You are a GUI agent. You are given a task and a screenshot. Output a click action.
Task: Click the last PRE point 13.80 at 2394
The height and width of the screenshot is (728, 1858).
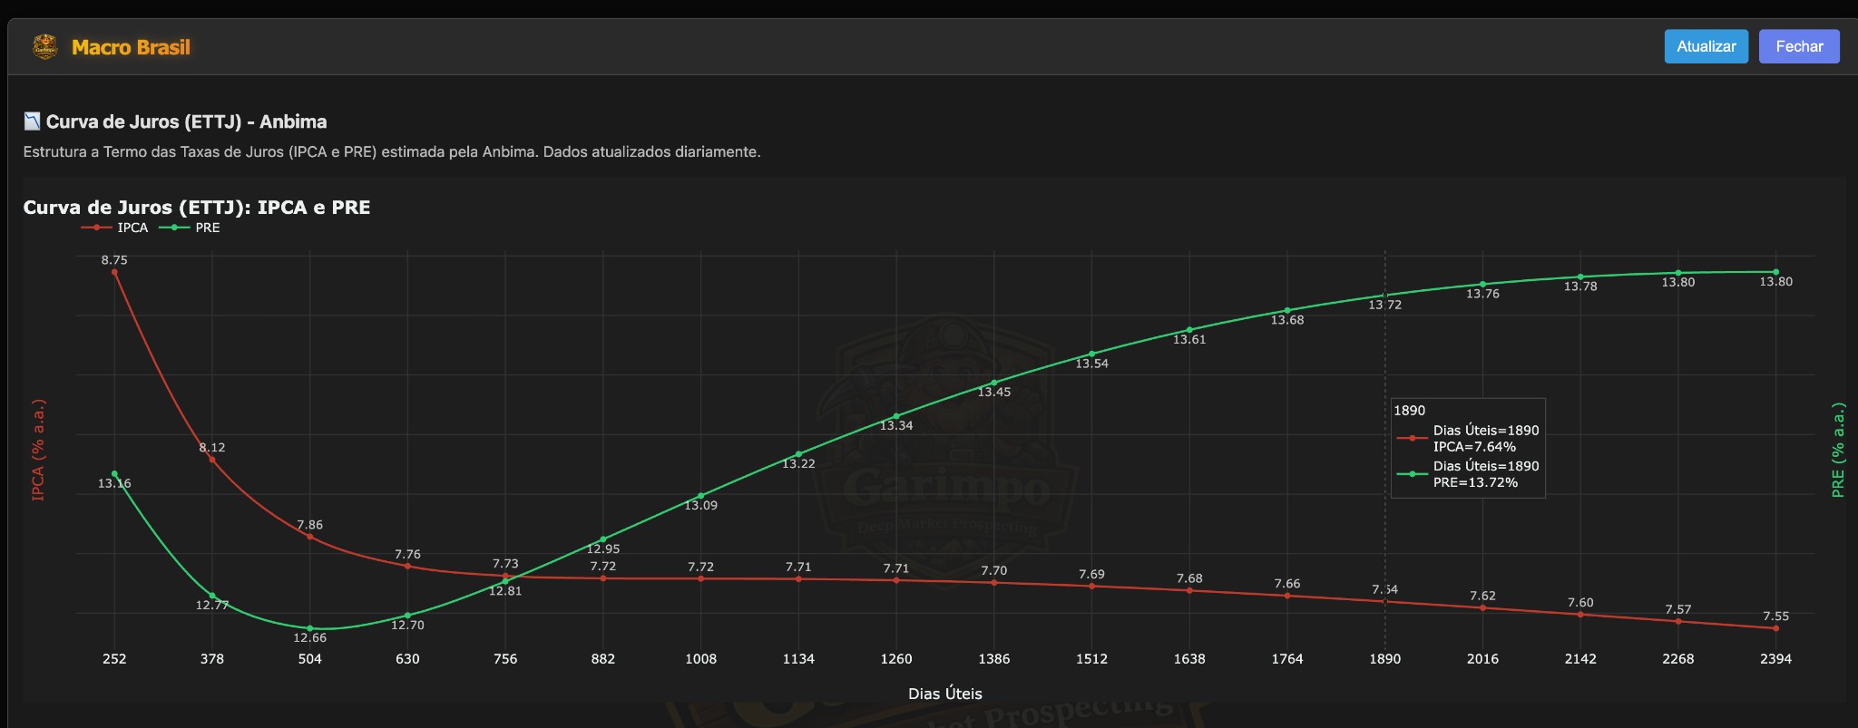[1775, 272]
